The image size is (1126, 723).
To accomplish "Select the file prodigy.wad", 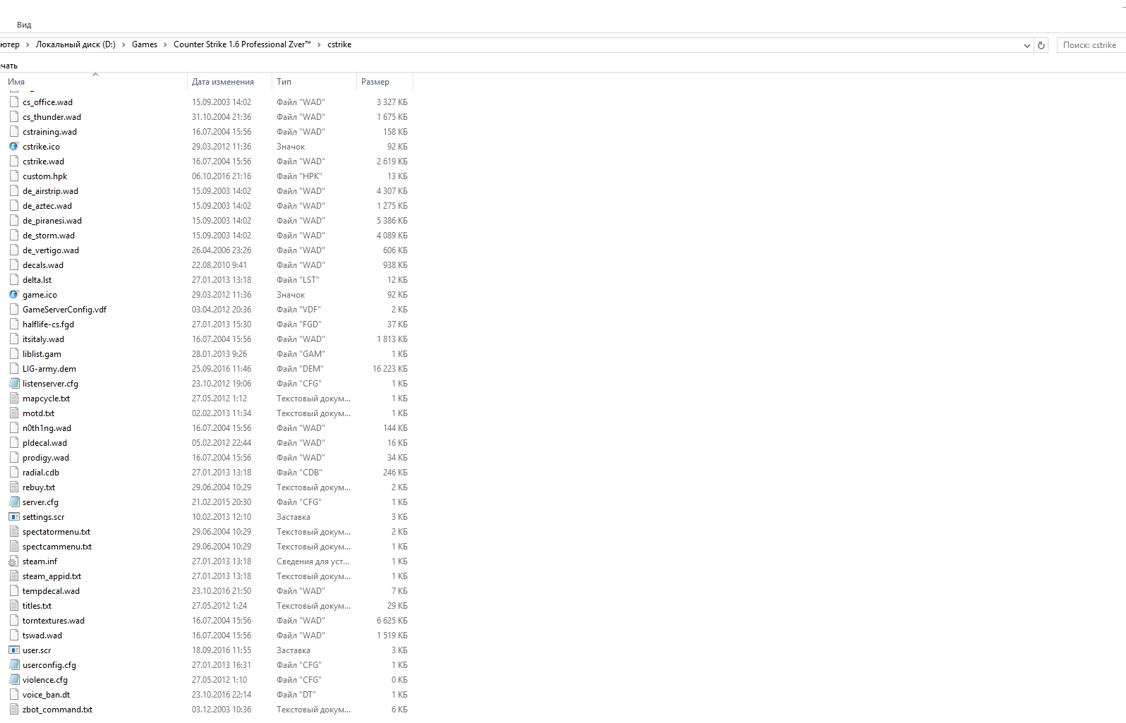I will click(46, 458).
